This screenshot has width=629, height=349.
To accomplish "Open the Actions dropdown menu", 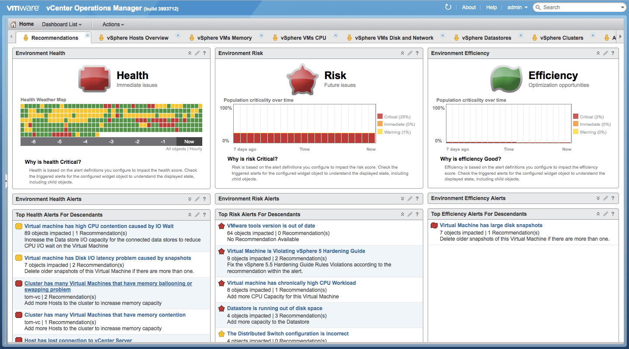I will coord(113,24).
